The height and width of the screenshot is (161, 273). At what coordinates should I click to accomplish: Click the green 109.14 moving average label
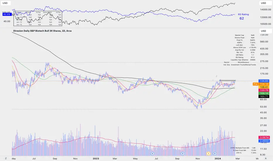(x=264, y=93)
